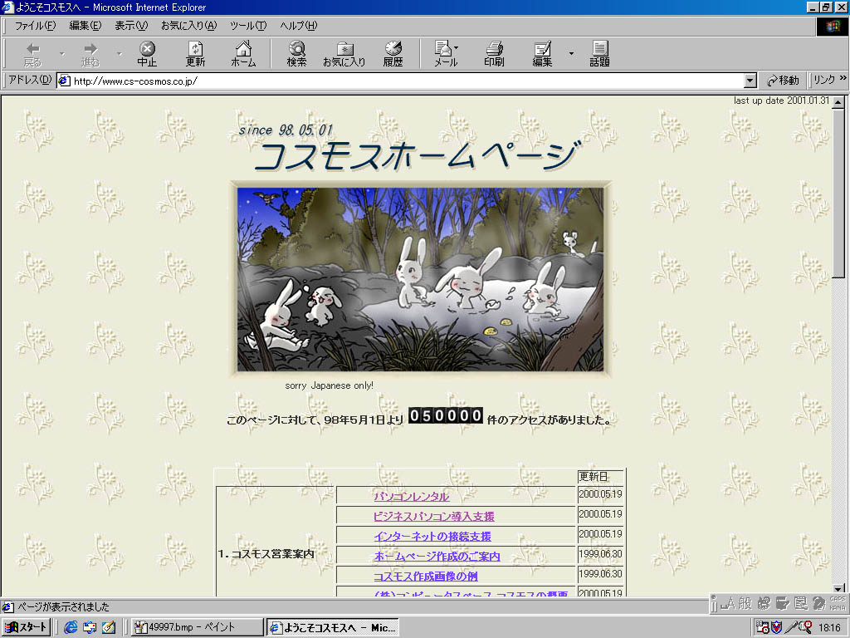Screen dimensions: 850x638
Task: Click the address URL input field
Action: click(407, 81)
